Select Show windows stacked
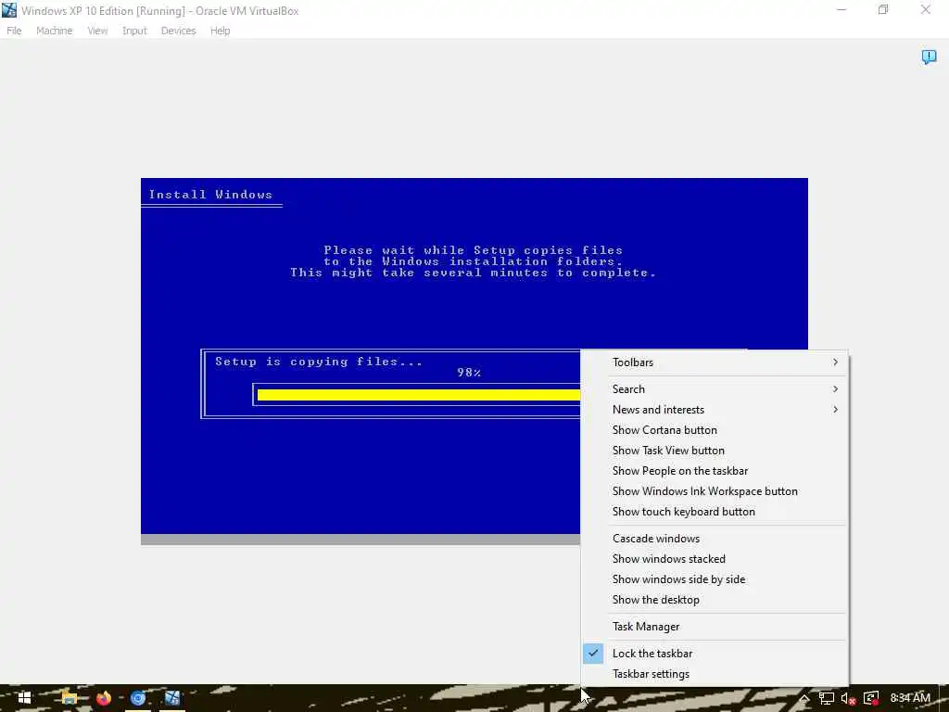The height and width of the screenshot is (712, 949). 715,559
